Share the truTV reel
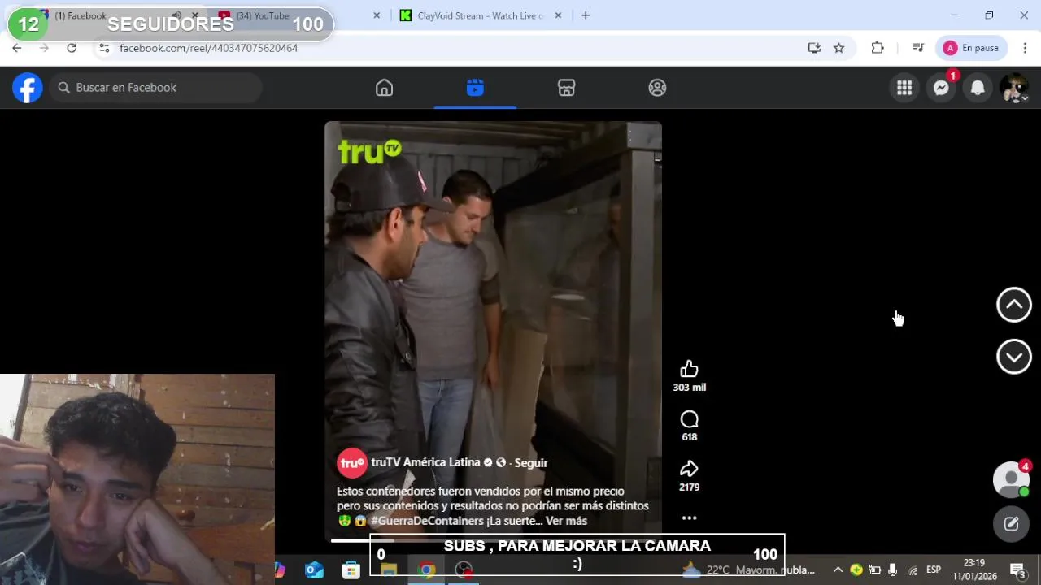The height and width of the screenshot is (585, 1041). tap(689, 469)
